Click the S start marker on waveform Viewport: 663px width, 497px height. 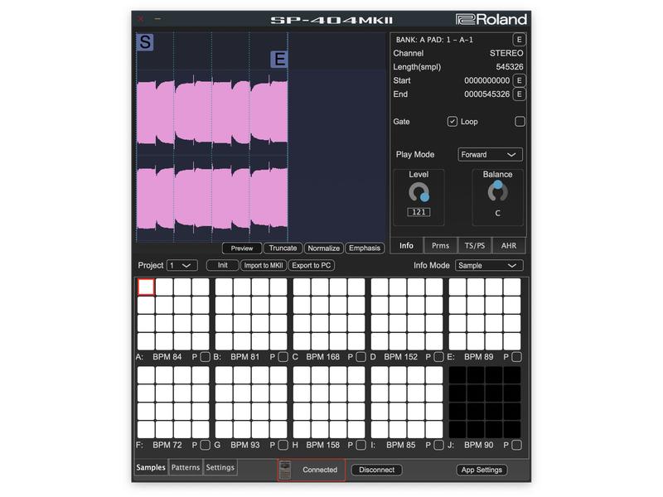tap(145, 42)
